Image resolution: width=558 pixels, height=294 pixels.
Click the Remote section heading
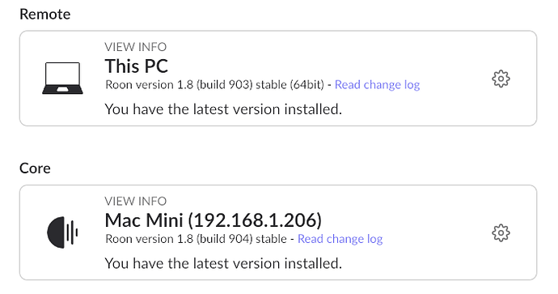click(x=44, y=15)
